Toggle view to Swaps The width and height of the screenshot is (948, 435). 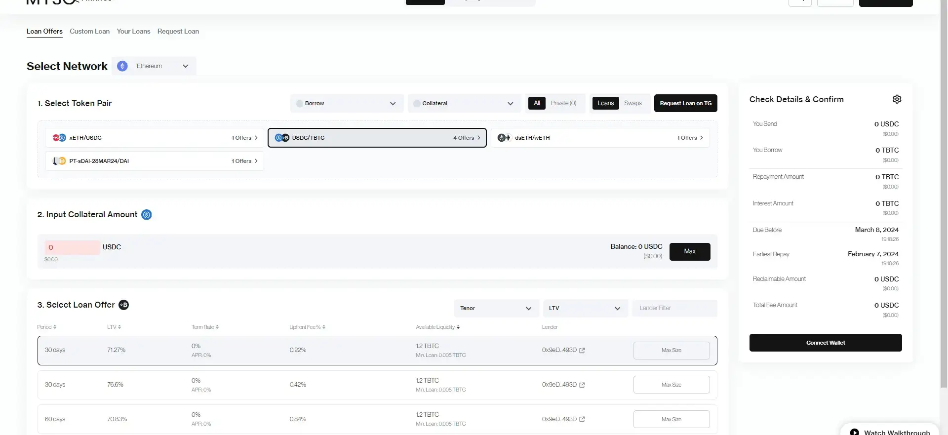(632, 103)
